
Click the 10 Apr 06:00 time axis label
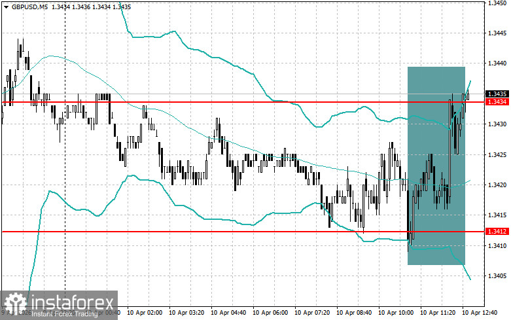(270, 313)
